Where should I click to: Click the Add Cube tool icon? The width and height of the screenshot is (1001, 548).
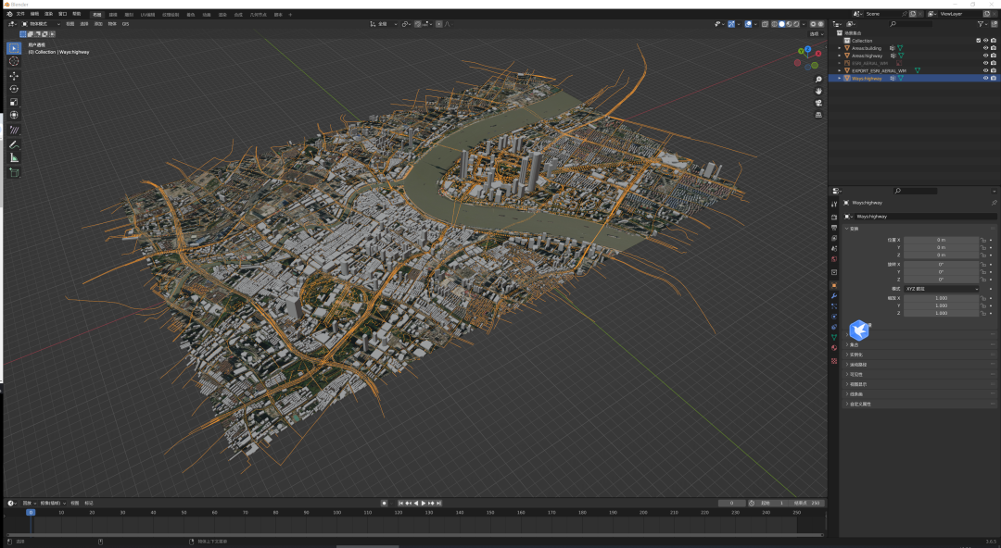(14, 172)
